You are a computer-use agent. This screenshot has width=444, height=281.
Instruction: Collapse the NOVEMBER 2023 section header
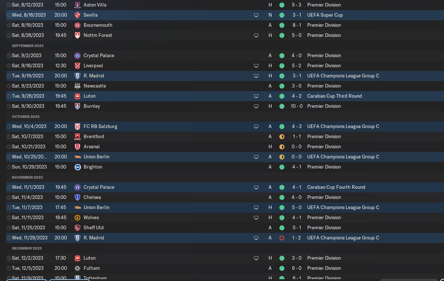(x=27, y=178)
